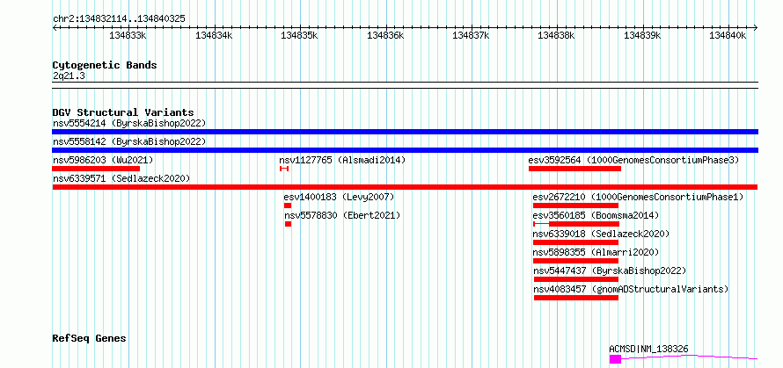Click the chr2:134832114..134840325 coordinate text
Image resolution: width=783 pixels, height=368 pixels.
(x=119, y=19)
